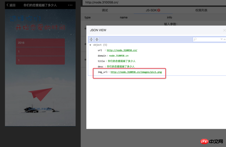
Task: Click the name column header
Action: click(x=124, y=17)
